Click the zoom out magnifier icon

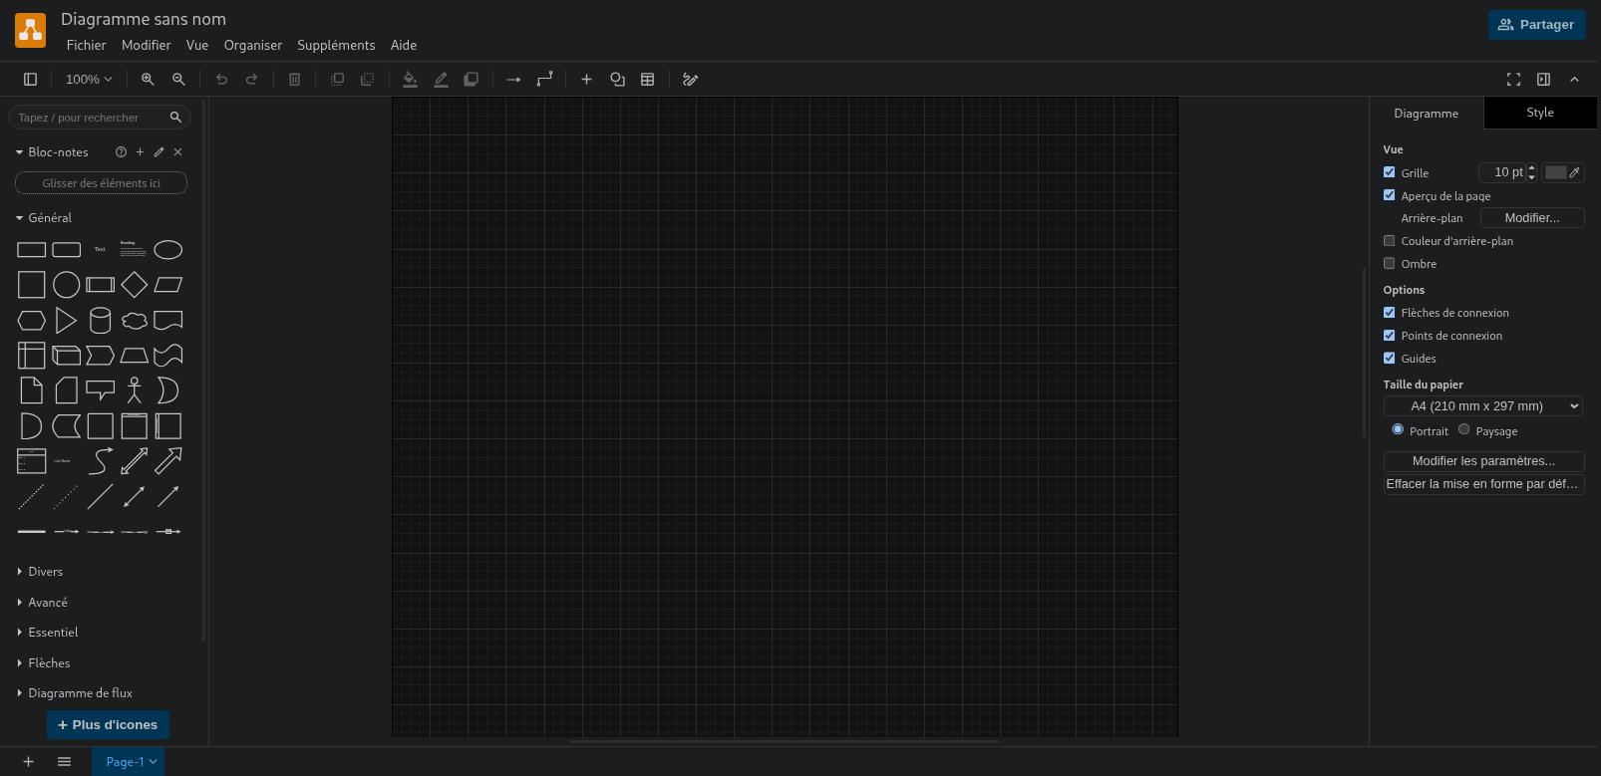pyautogui.click(x=178, y=80)
